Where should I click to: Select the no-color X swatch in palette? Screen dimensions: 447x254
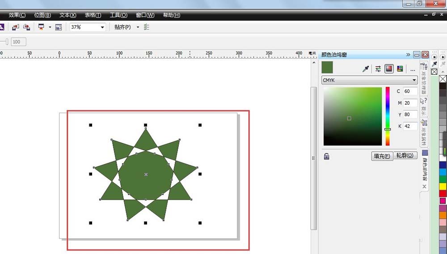click(443, 79)
